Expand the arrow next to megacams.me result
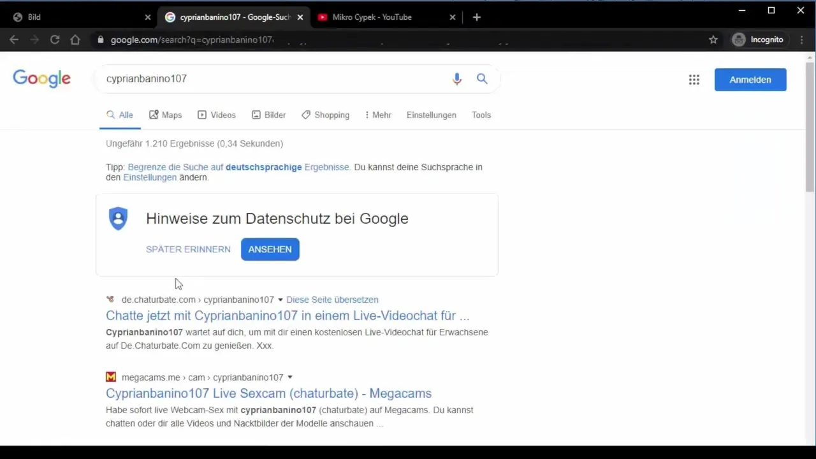The image size is (816, 459). pos(289,377)
